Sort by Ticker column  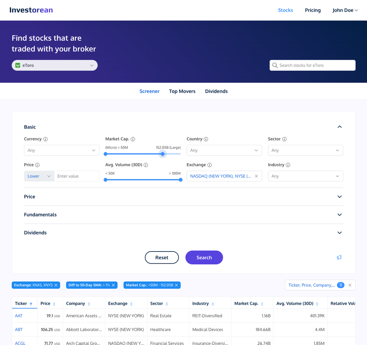pyautogui.click(x=24, y=303)
